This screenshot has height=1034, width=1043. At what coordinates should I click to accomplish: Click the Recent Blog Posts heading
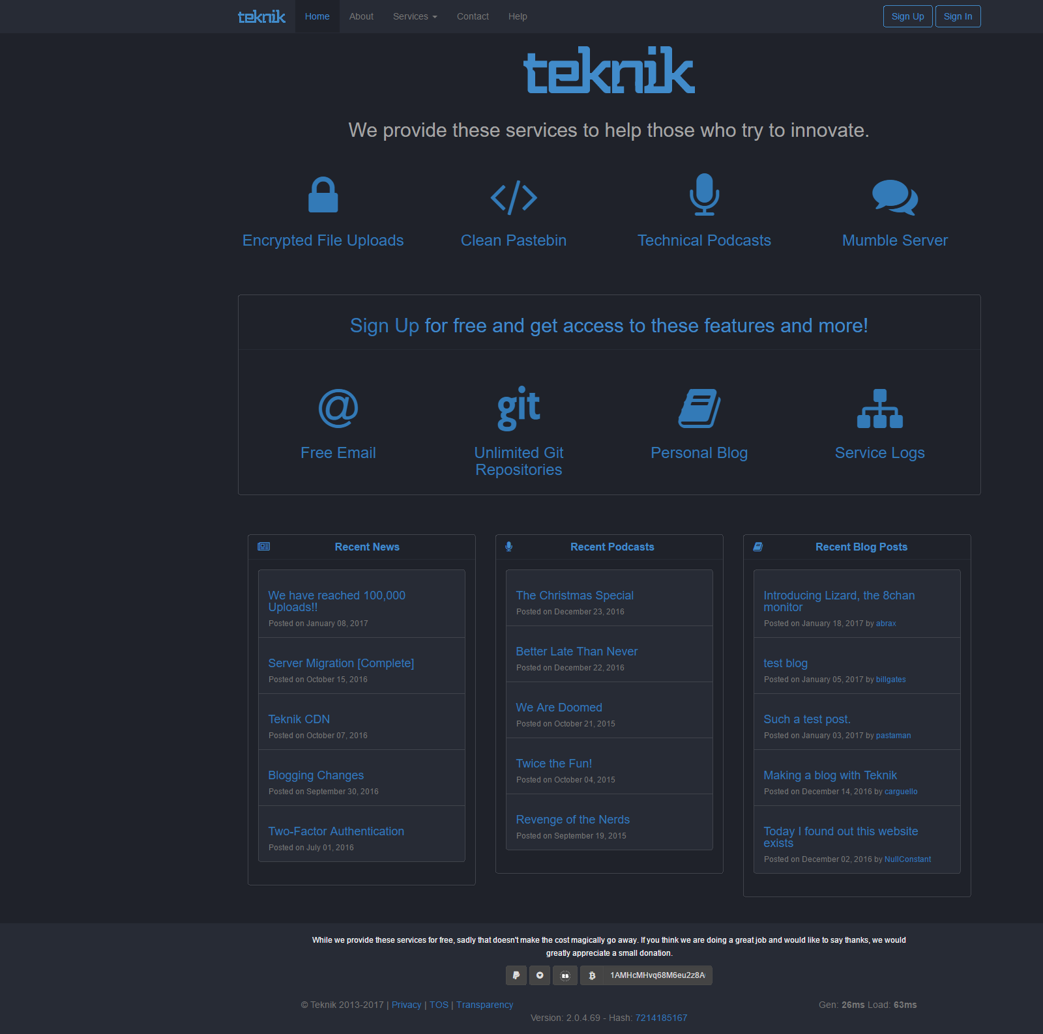tap(861, 547)
